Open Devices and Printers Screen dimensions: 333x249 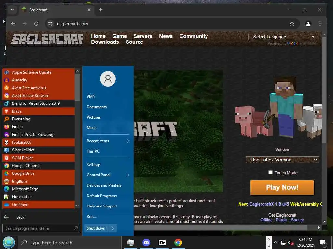pos(104,185)
